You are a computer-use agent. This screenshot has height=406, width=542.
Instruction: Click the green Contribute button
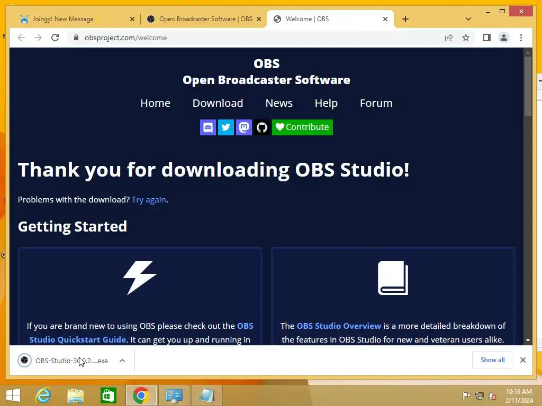[x=302, y=127]
